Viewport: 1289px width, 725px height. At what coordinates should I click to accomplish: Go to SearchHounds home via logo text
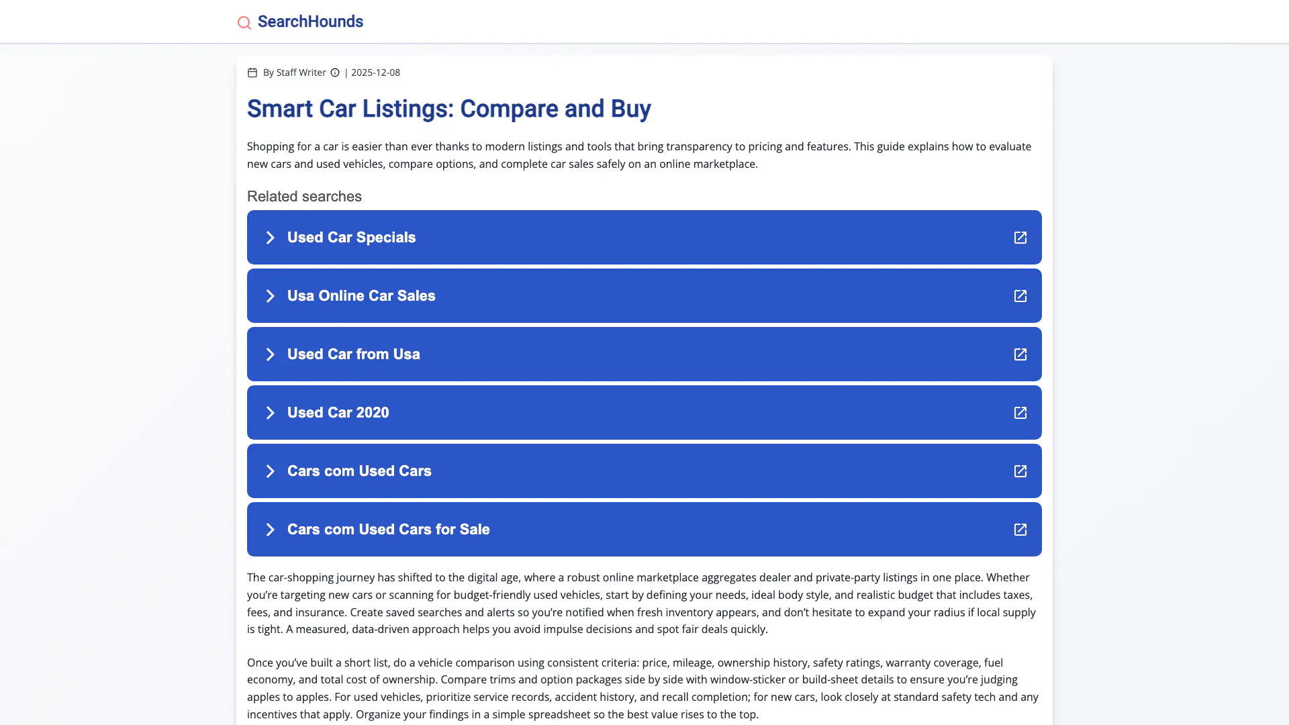(310, 21)
